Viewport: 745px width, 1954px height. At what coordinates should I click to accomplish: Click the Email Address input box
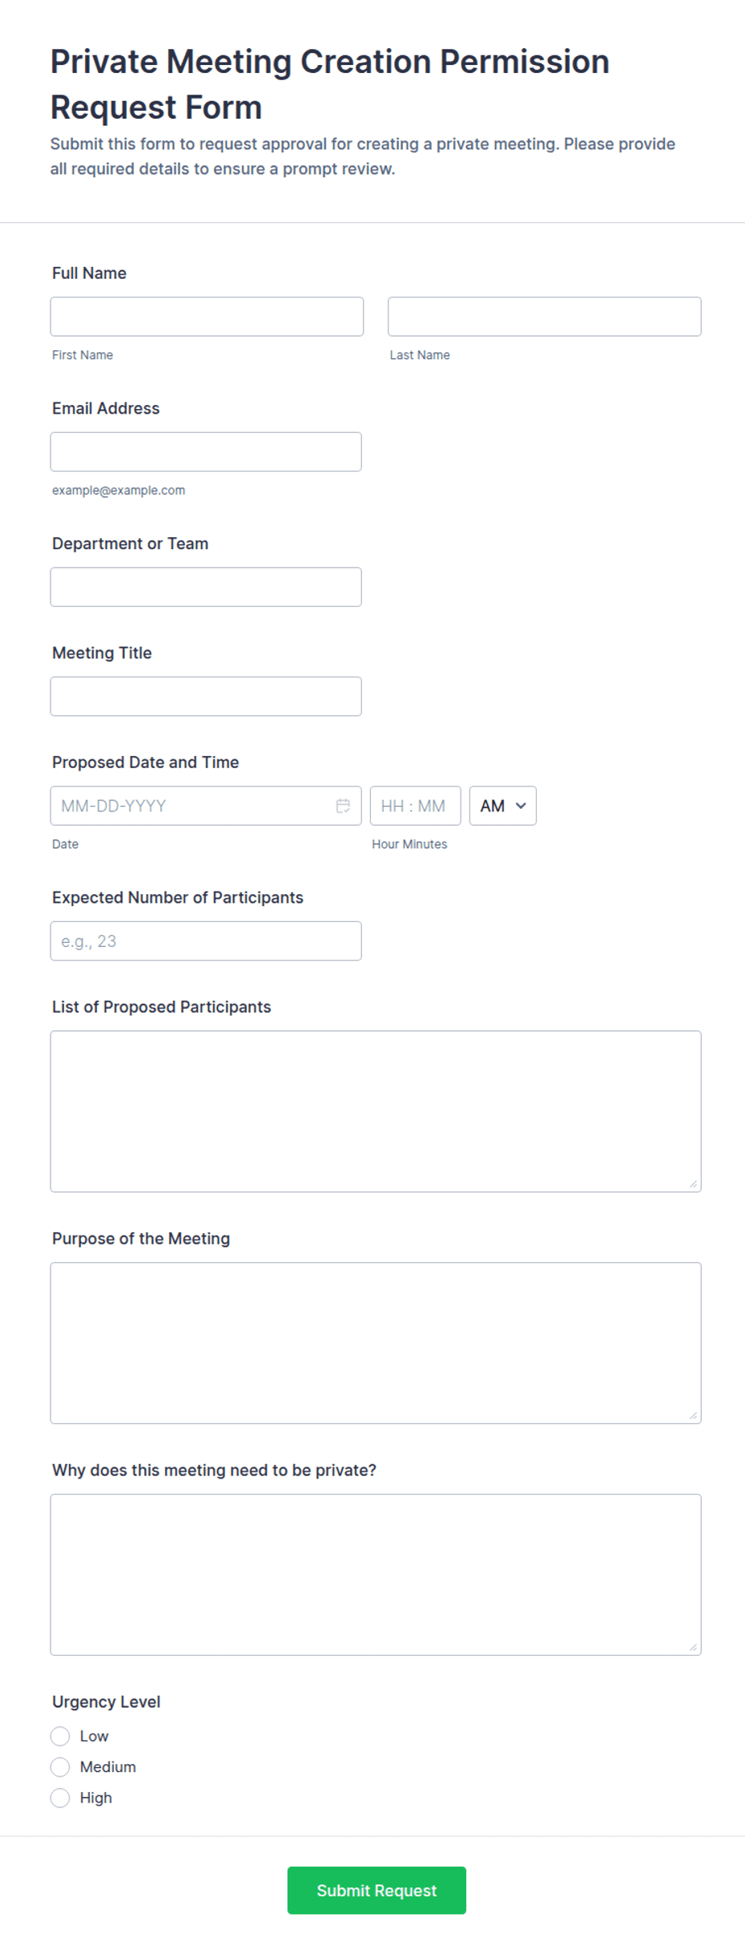(x=206, y=451)
